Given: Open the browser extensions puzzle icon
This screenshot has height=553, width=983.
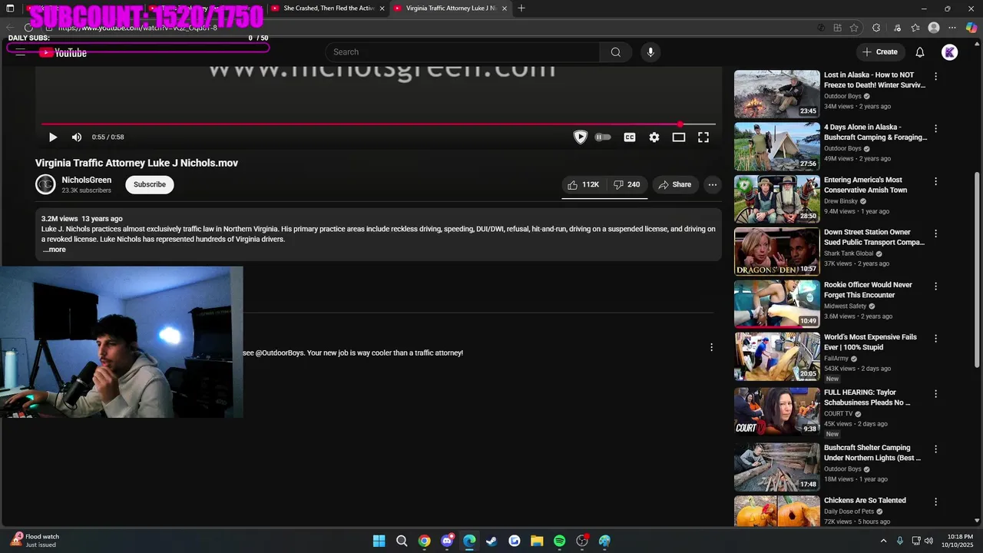Looking at the screenshot, I should pyautogui.click(x=876, y=28).
